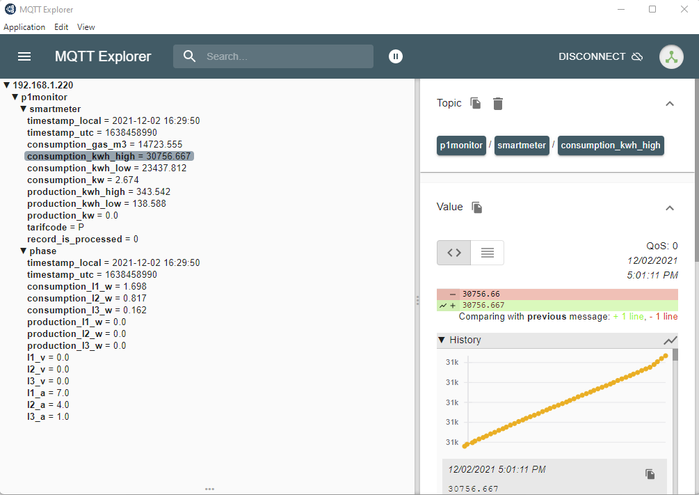Collapse the smartmeter tree node
This screenshot has height=495, width=699.
point(23,109)
